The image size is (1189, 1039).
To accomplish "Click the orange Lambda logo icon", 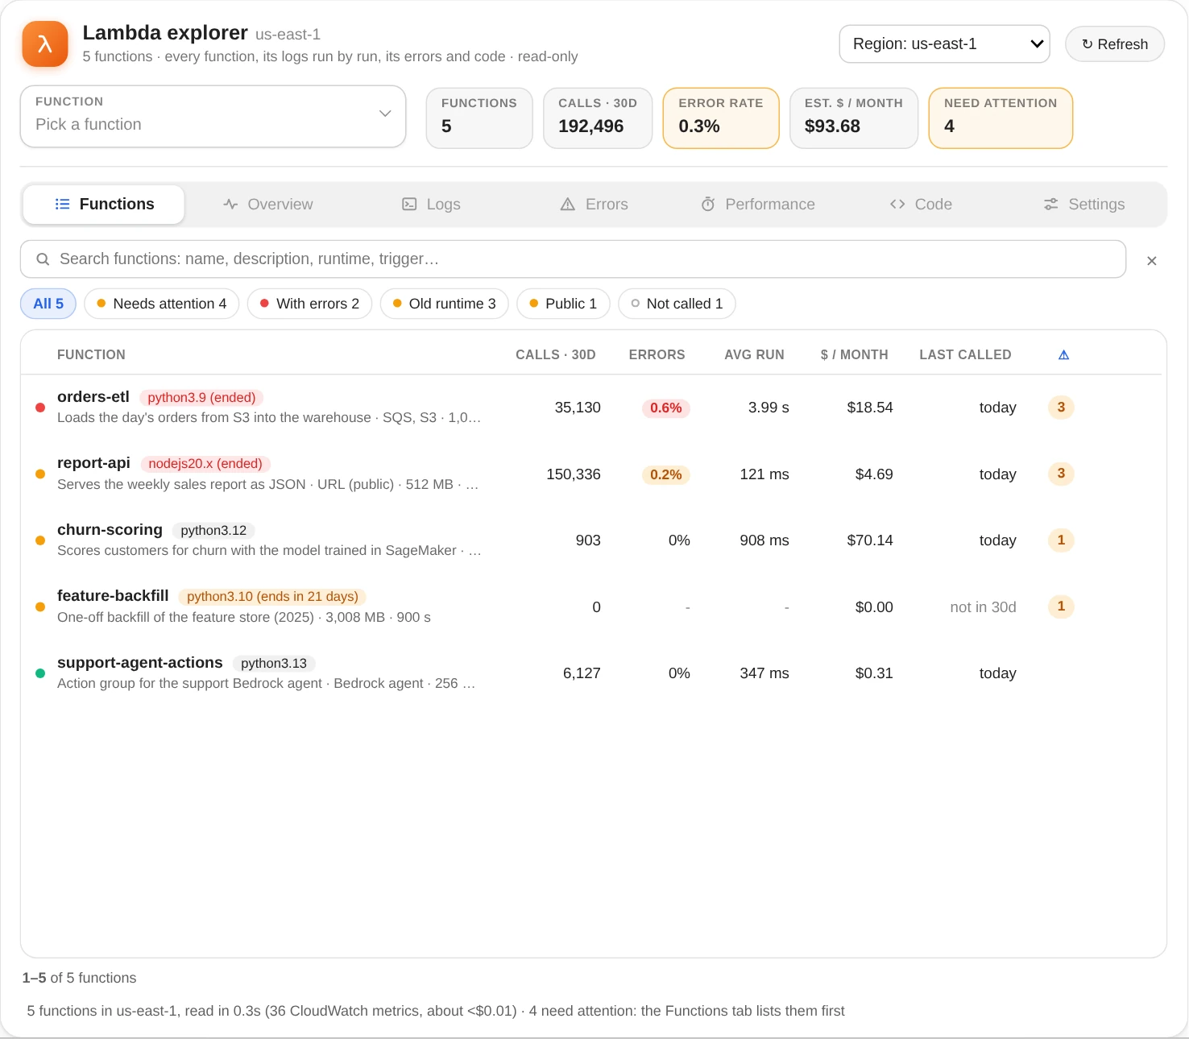I will click(x=45, y=43).
